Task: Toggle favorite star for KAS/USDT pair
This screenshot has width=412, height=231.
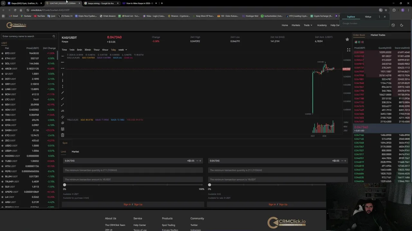Action: 347,39
